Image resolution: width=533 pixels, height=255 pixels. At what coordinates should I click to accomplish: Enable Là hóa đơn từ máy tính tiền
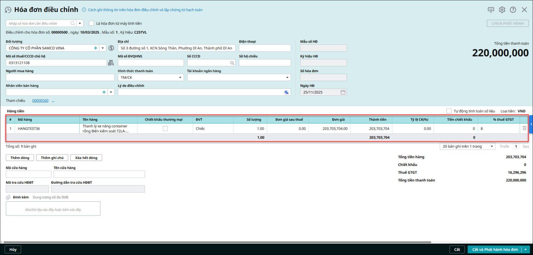[92, 23]
